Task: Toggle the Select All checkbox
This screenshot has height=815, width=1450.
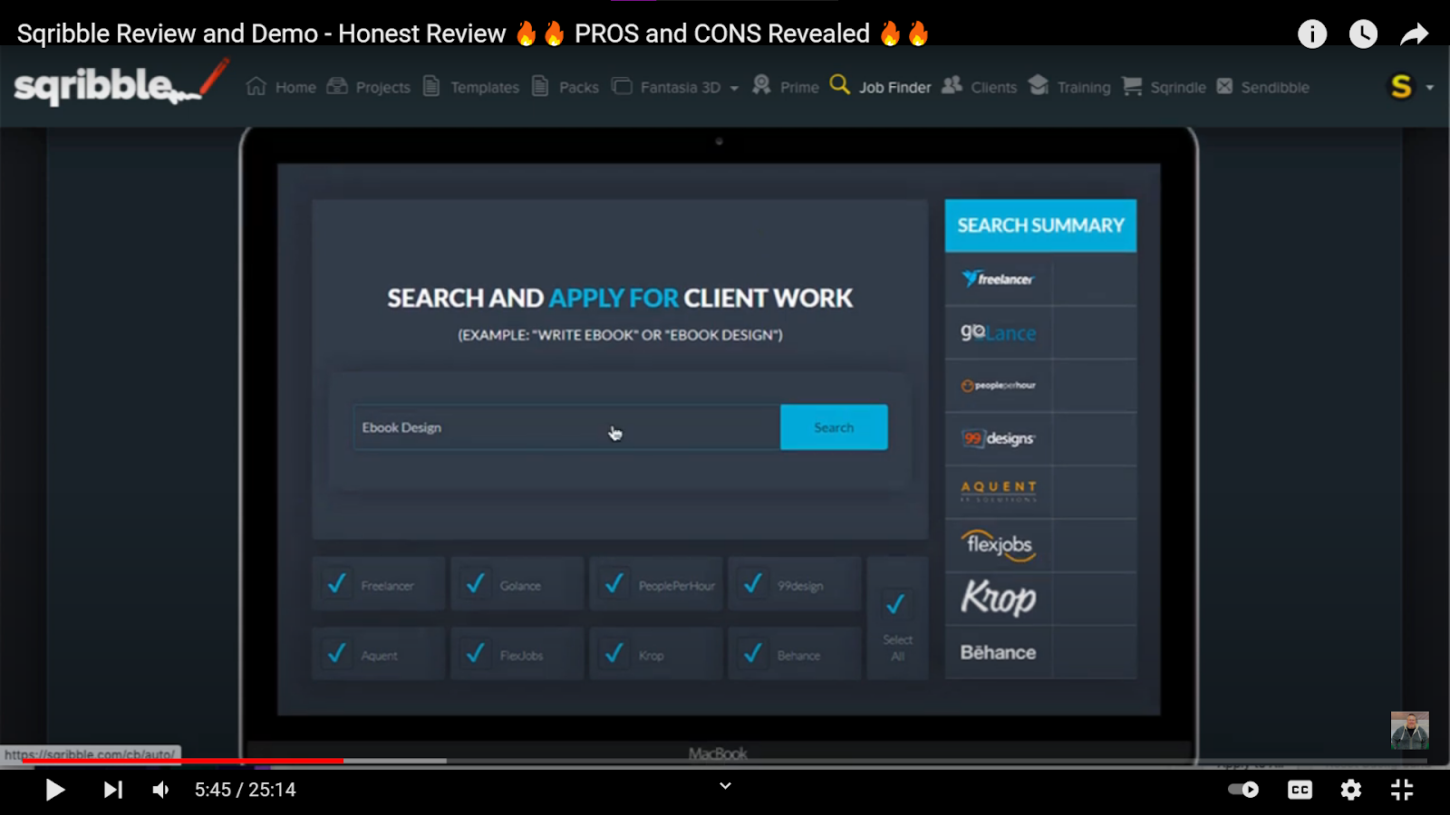Action: (896, 604)
